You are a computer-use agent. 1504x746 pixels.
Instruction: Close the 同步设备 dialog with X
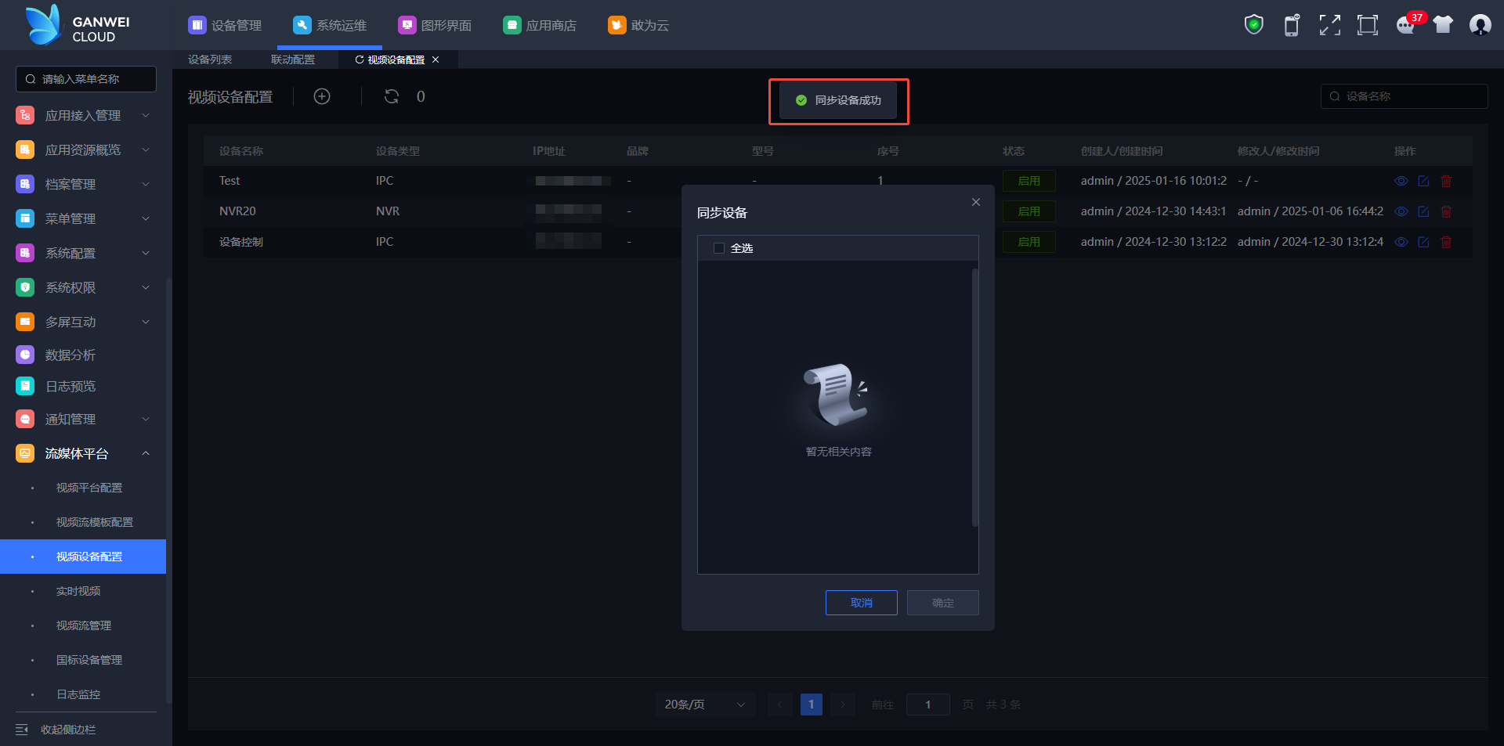coord(976,202)
